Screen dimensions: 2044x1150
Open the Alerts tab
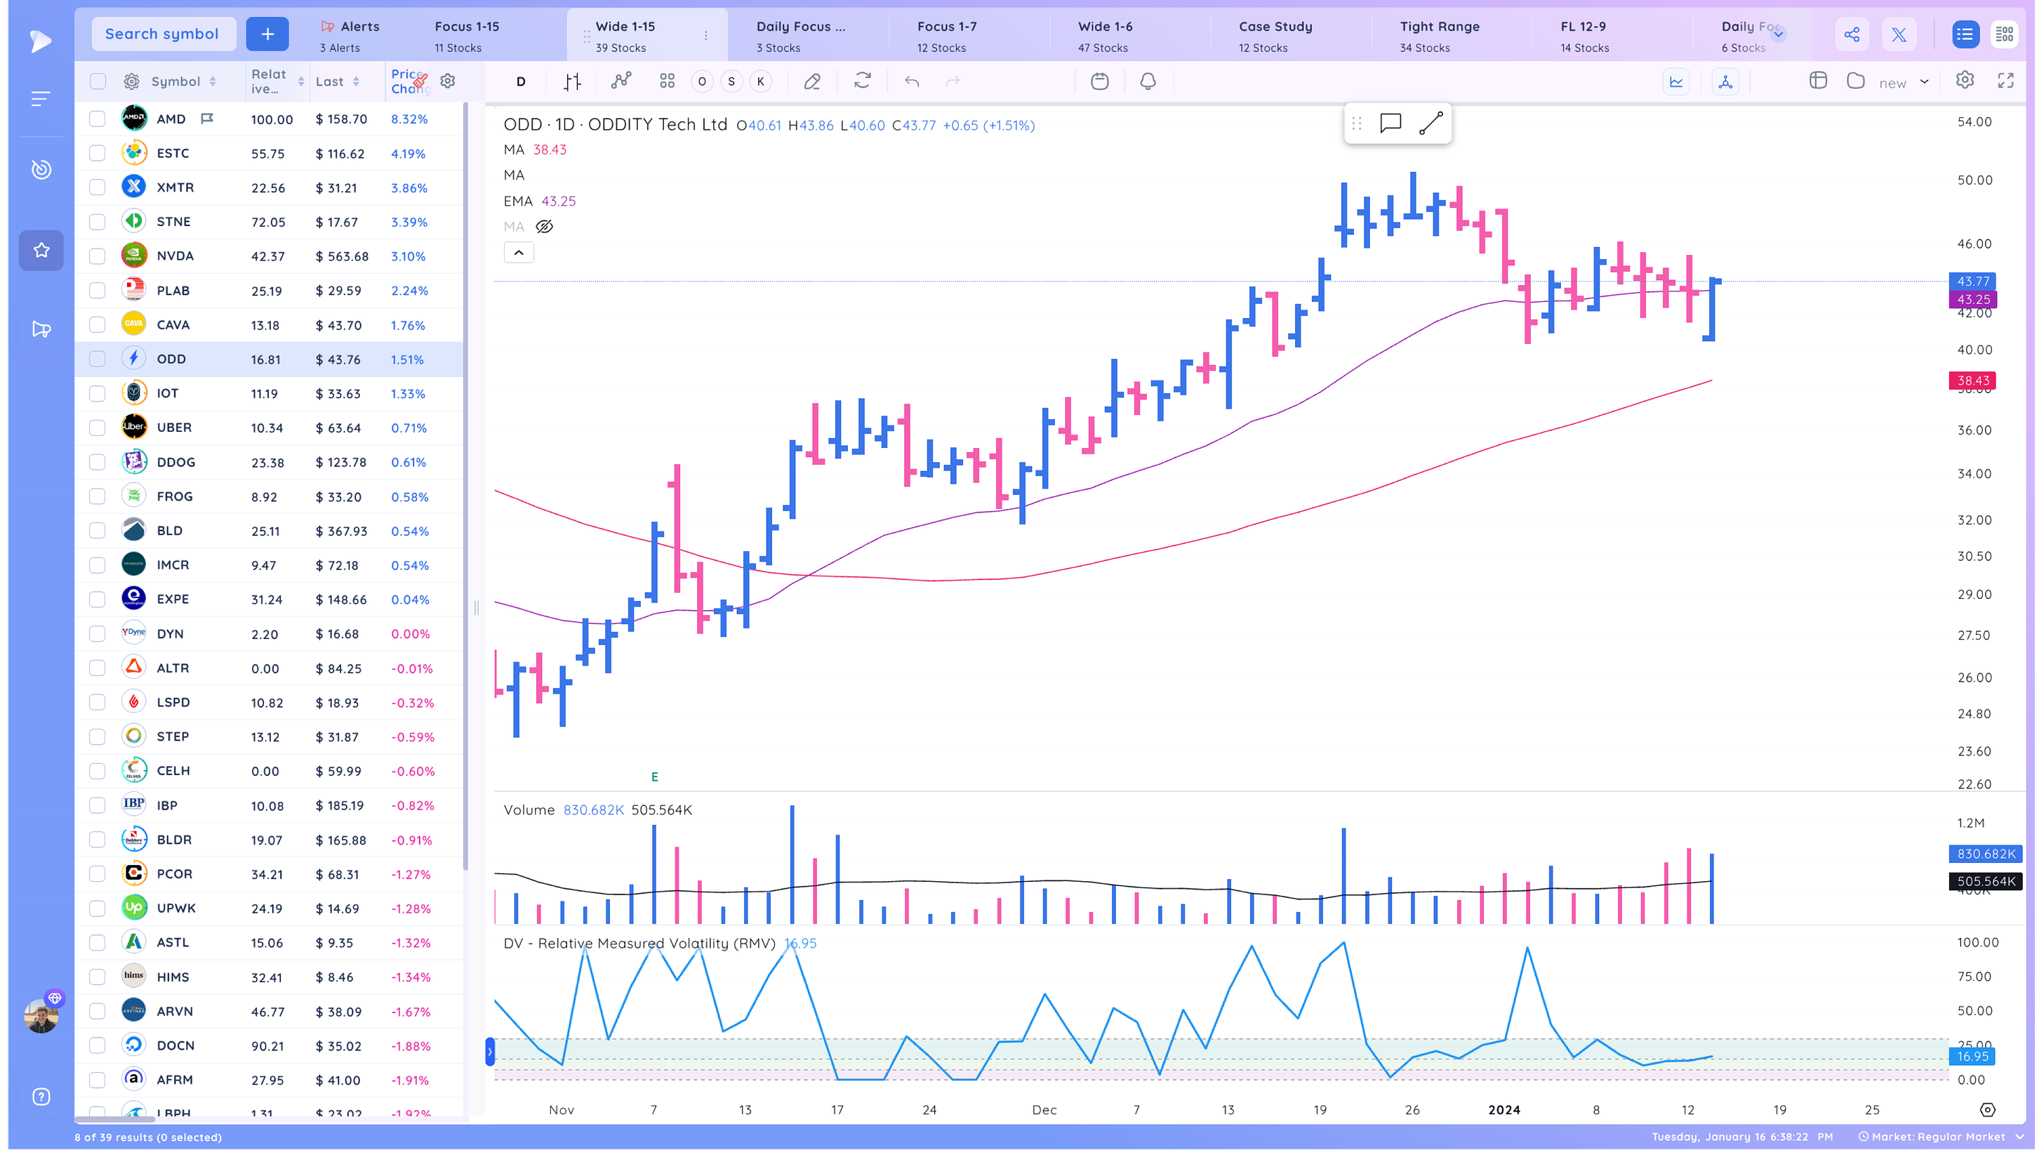[350, 36]
